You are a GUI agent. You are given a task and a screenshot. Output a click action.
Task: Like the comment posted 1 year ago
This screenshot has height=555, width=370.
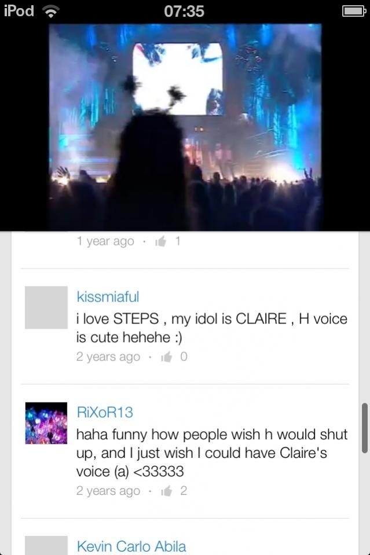point(160,241)
